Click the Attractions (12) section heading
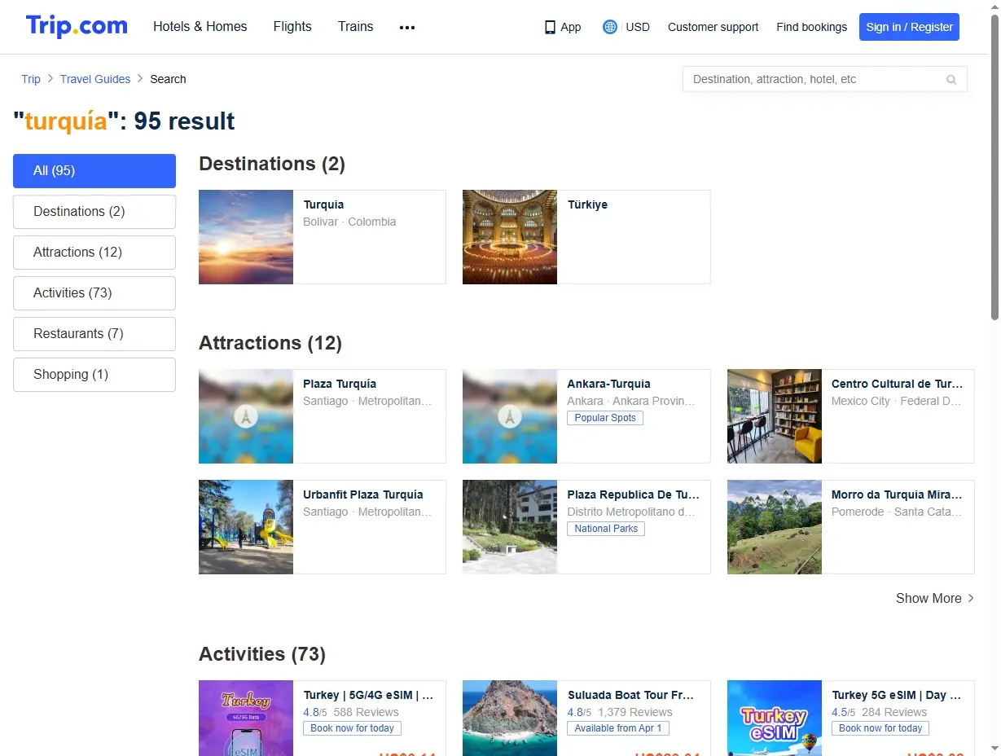The height and width of the screenshot is (756, 1001). click(x=270, y=343)
